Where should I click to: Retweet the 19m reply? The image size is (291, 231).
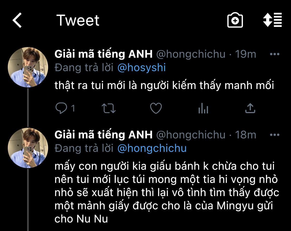pos(109,108)
